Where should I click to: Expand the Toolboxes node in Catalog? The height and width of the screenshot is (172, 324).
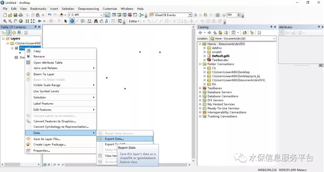pyautogui.click(x=200, y=88)
